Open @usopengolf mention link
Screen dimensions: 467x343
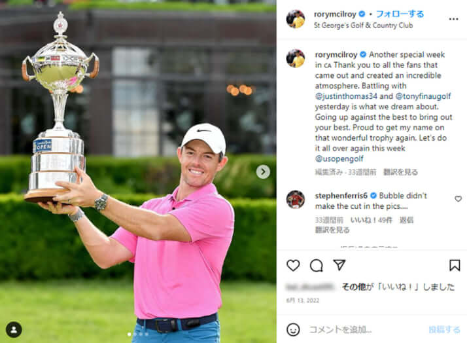coord(339,159)
